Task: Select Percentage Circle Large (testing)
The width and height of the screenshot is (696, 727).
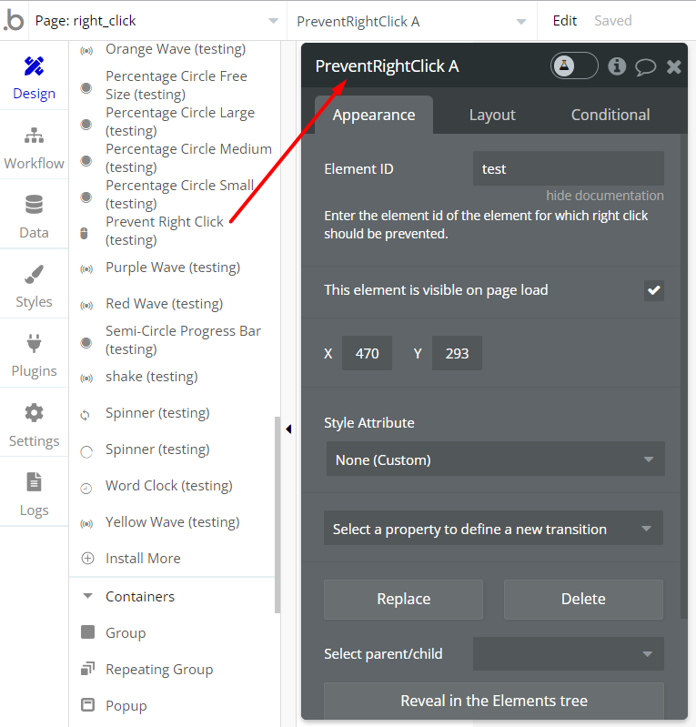Action: pyautogui.click(x=180, y=122)
